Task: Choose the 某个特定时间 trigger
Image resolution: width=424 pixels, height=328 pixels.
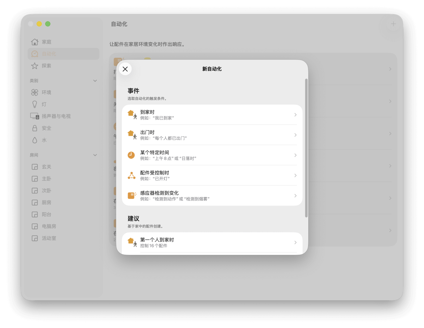Action: (212, 155)
